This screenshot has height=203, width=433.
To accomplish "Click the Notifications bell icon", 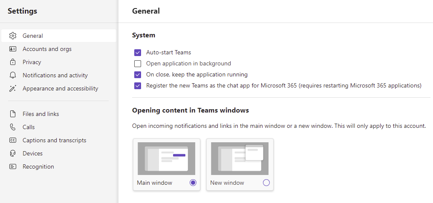I will pyautogui.click(x=13, y=75).
